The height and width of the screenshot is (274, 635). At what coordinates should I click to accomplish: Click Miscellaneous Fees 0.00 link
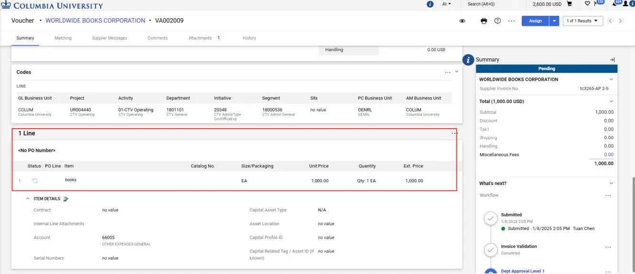(x=609, y=155)
